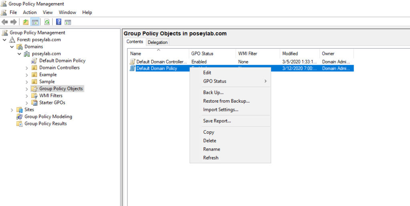Viewport: 410px width, 206px height.
Task: Click the Default Domain Policy row name in list
Action: click(x=157, y=69)
